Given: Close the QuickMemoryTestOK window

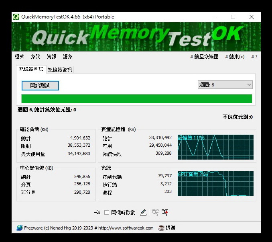Looking at the screenshot, I should point(252,17).
